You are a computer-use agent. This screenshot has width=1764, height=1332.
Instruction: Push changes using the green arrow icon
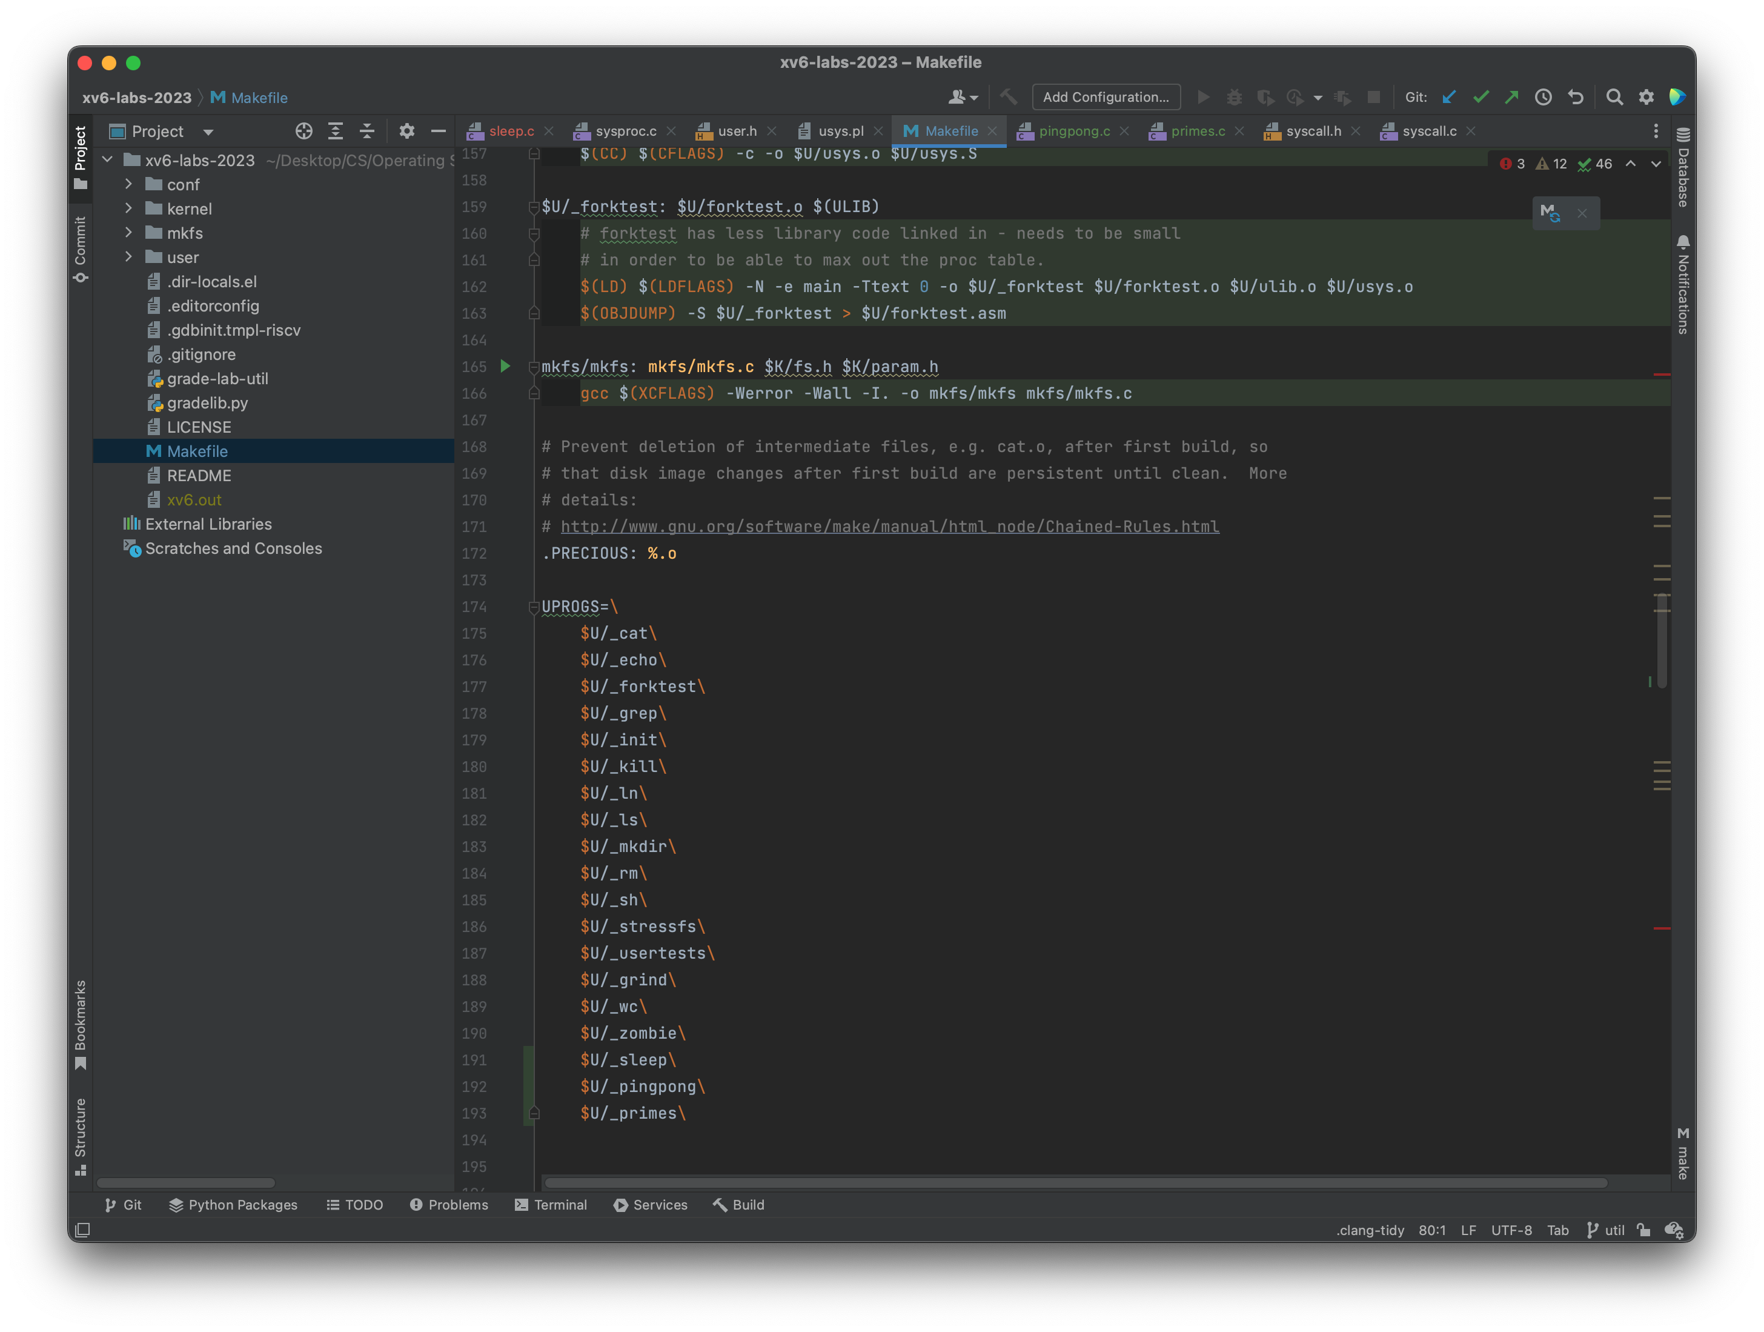point(1512,96)
